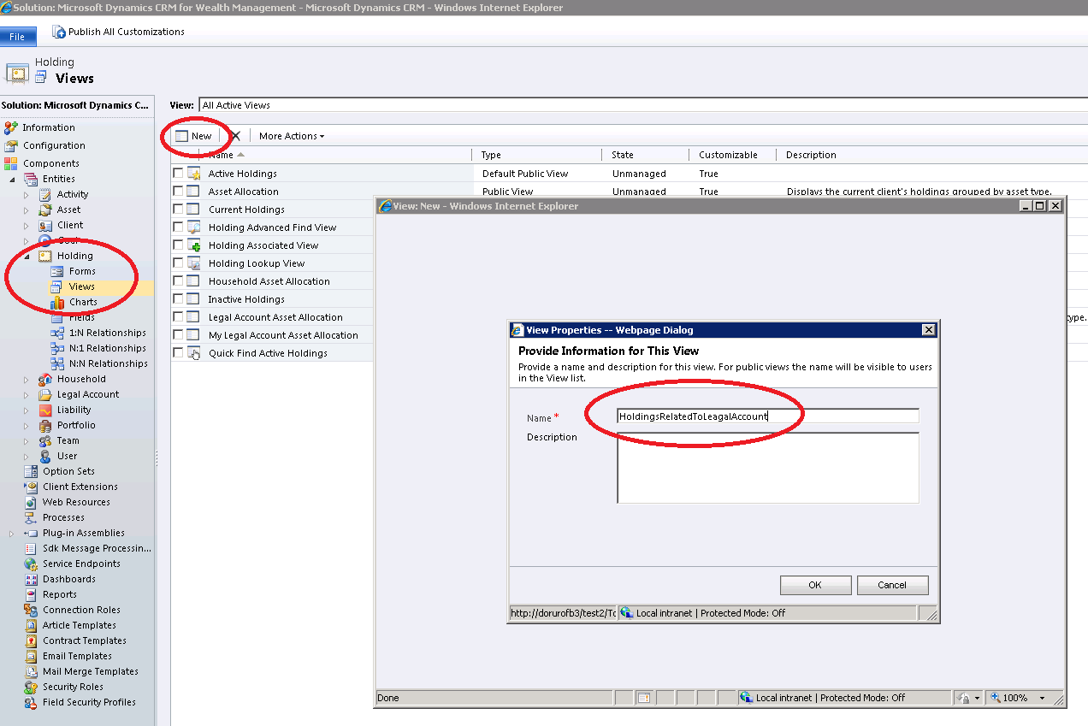Select Views under Holding entity

pyautogui.click(x=81, y=286)
